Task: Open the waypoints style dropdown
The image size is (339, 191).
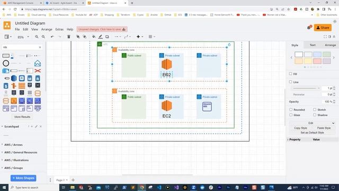Action: click(x=128, y=37)
